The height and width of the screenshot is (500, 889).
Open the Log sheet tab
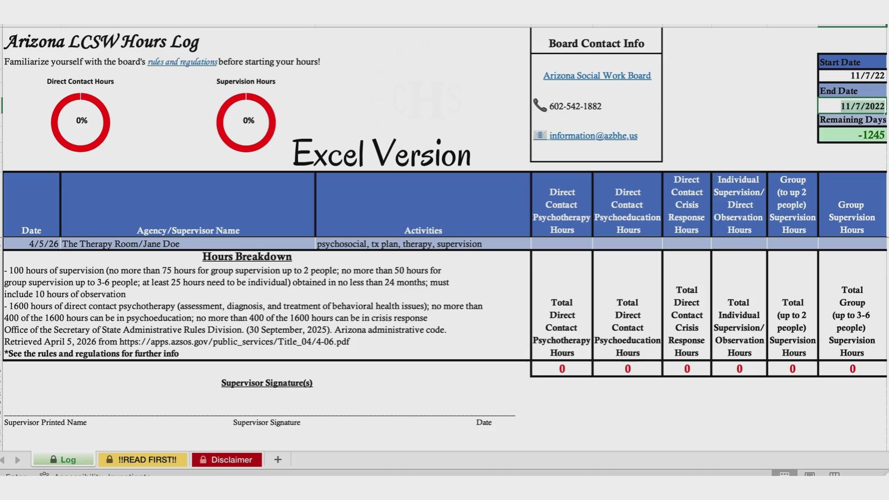click(63, 459)
